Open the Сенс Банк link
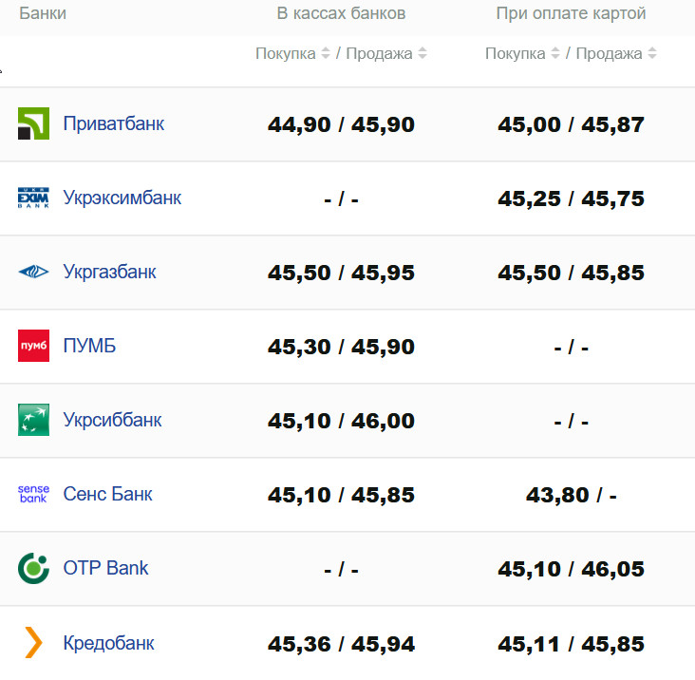 (107, 494)
